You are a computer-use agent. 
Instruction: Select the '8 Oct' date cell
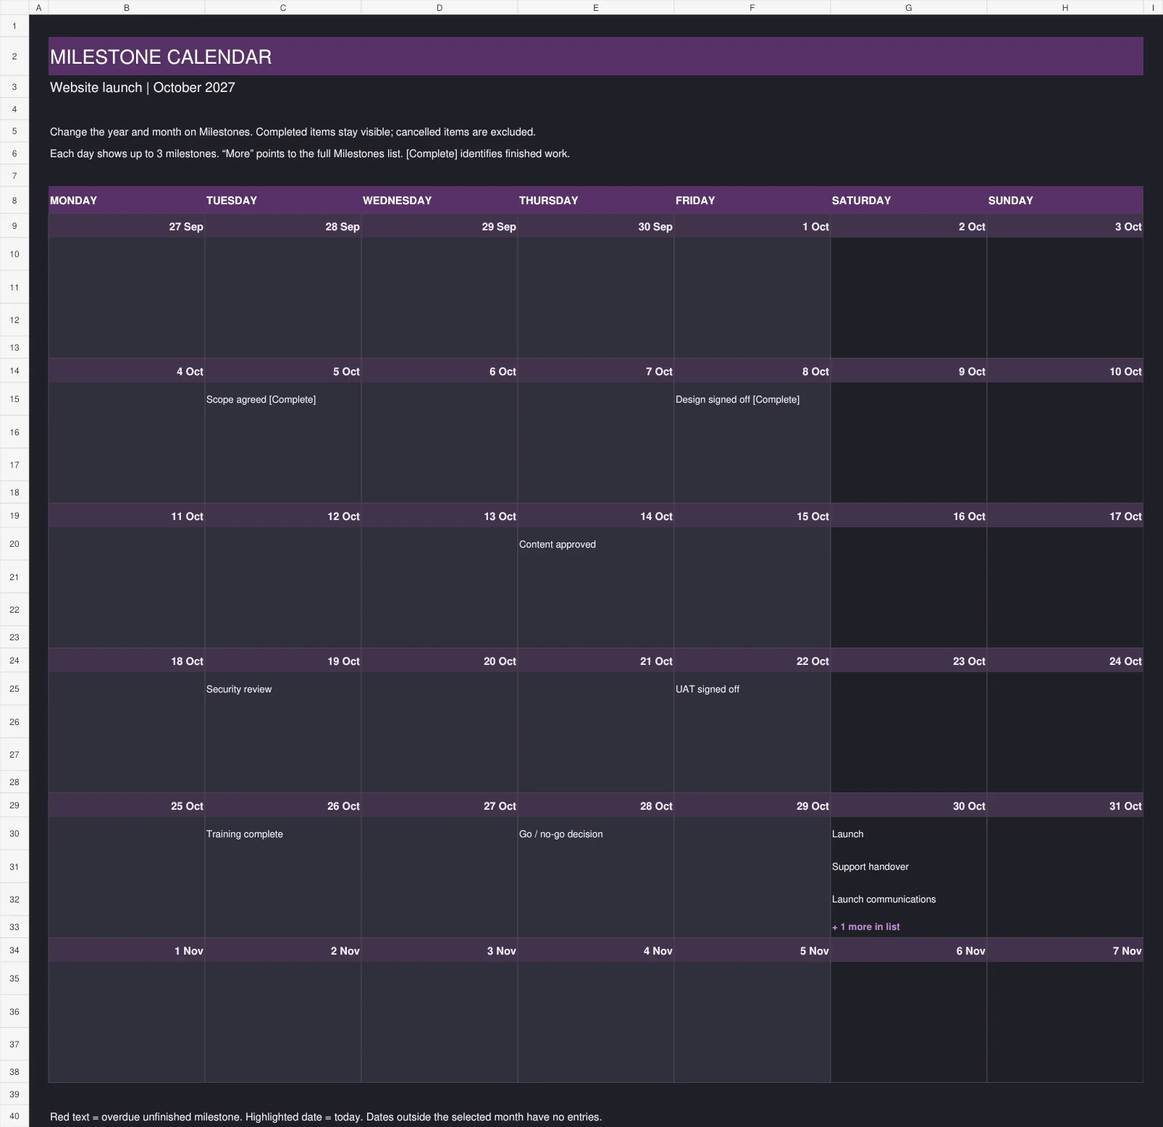pos(752,371)
